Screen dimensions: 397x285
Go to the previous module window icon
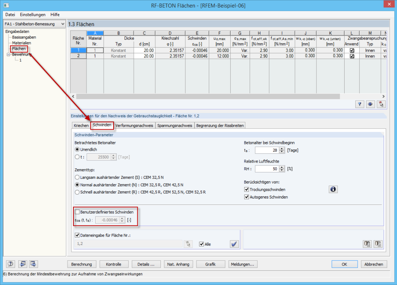pos(23,264)
